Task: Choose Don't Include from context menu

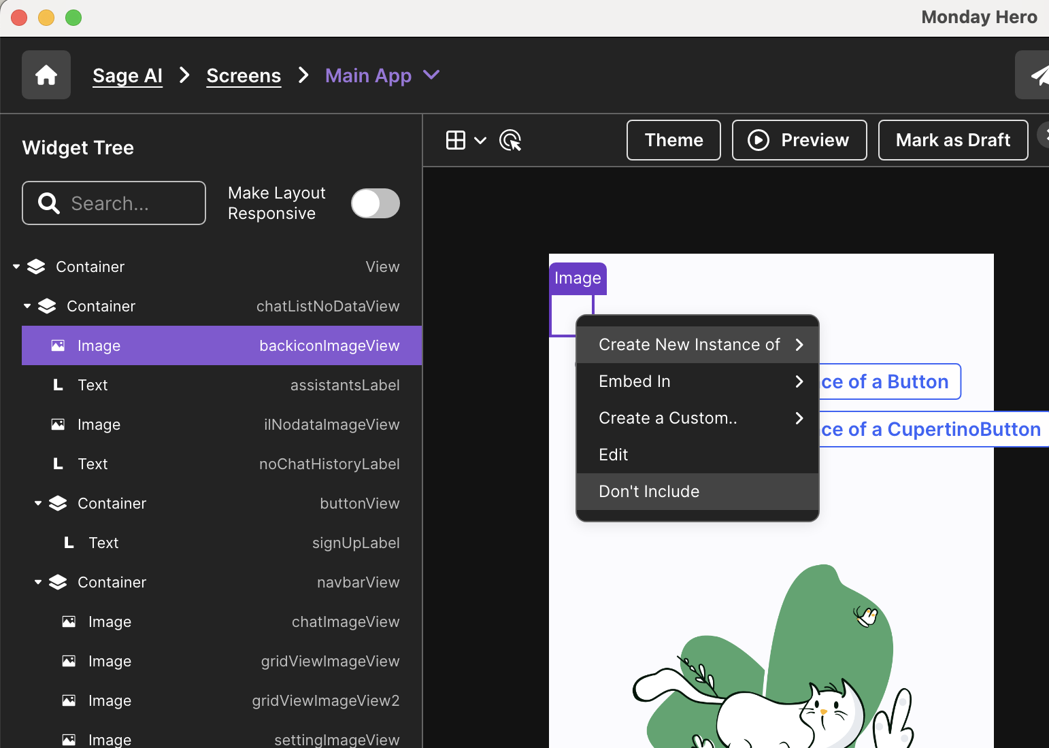Action: [697, 492]
